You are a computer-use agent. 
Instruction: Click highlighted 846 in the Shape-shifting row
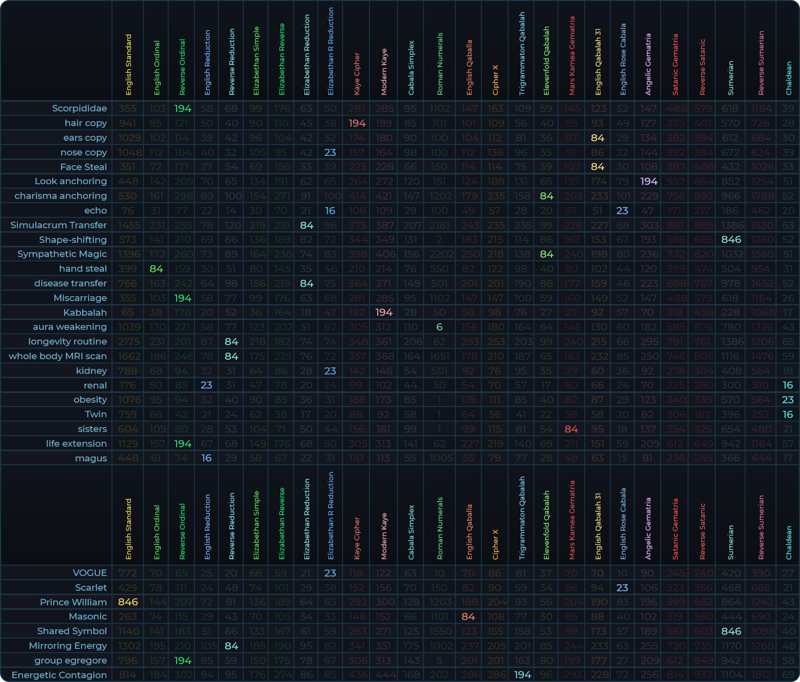tap(731, 240)
